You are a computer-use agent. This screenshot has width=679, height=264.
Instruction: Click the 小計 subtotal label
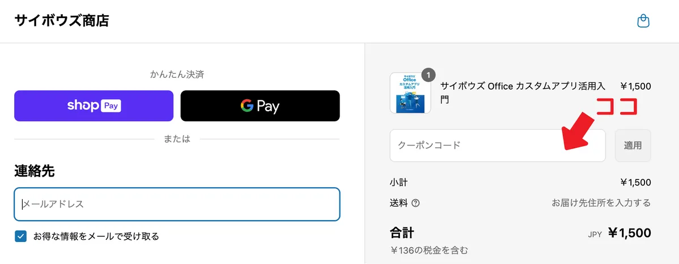(398, 182)
